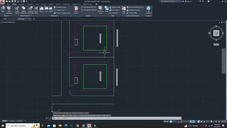227x128 pixels.
Task: Click the command line customize wrench icon
Action: click(x=50, y=118)
